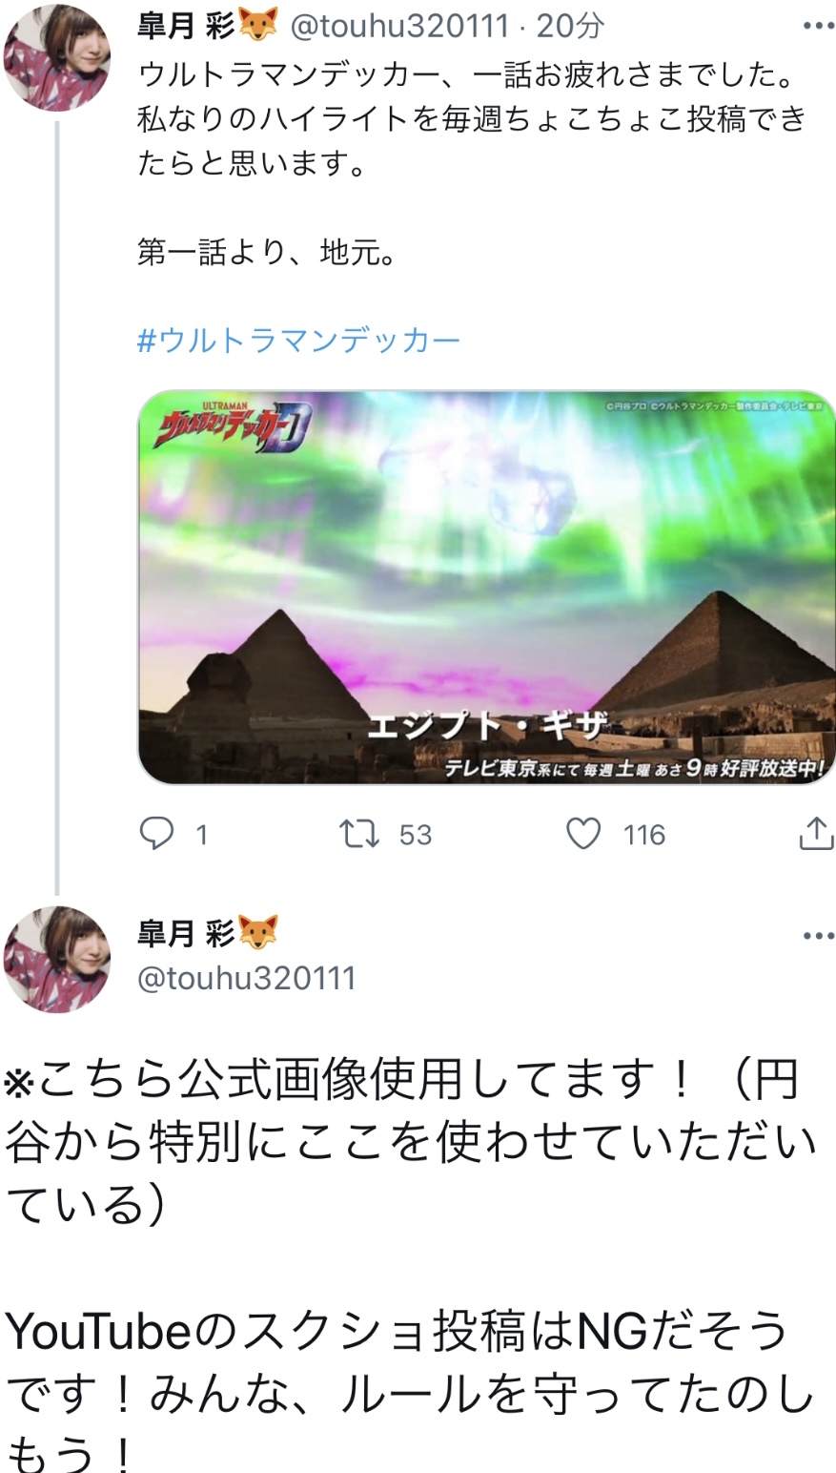The width and height of the screenshot is (836, 1473).
Task: Tap the reply count 1
Action: point(201,836)
